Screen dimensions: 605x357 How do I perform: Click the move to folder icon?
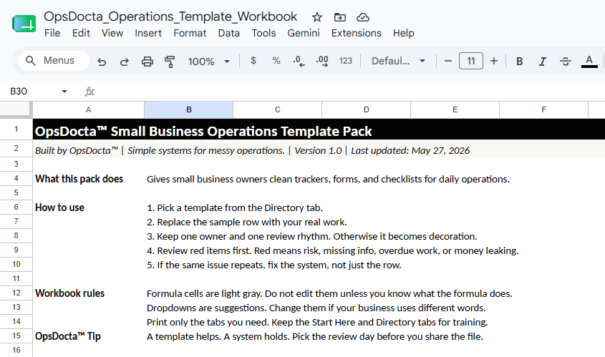(x=339, y=17)
